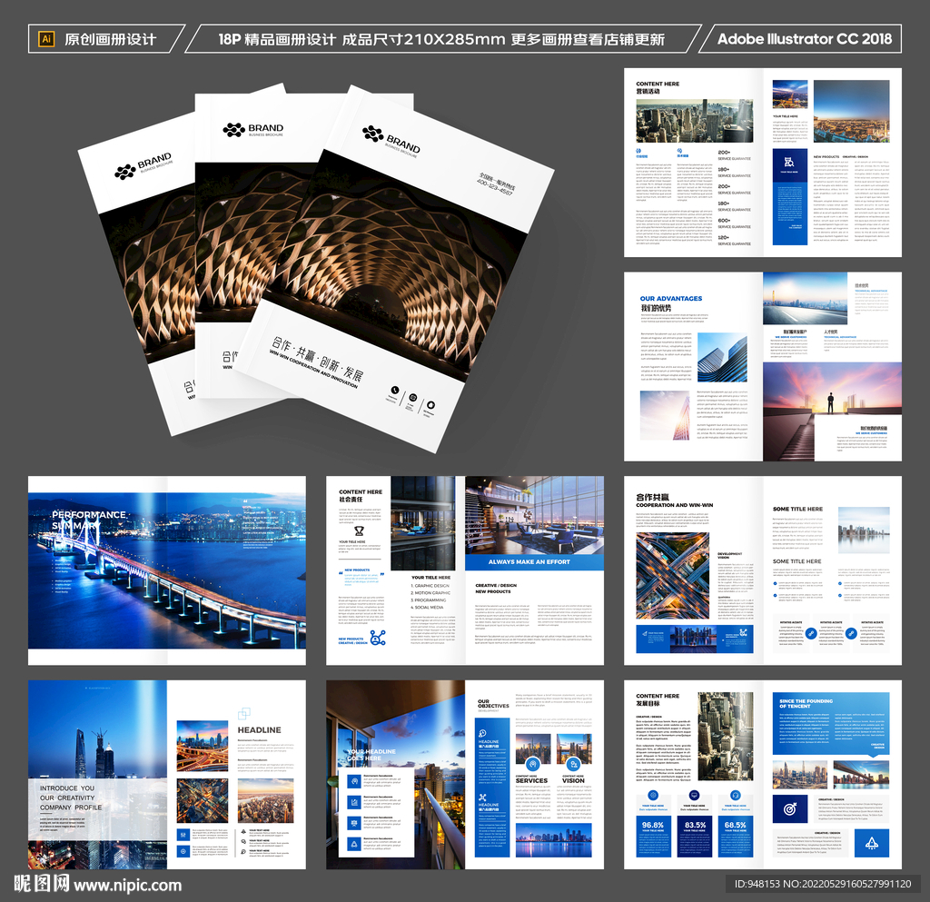Open the loft interior photo above the blue banner

(x=534, y=515)
